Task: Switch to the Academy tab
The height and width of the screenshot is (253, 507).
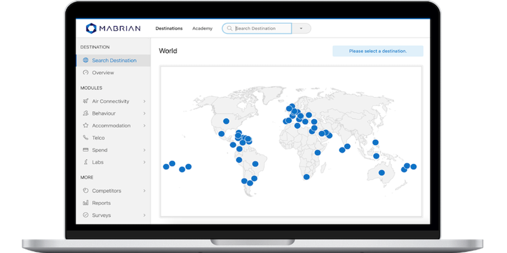Action: pyautogui.click(x=202, y=28)
